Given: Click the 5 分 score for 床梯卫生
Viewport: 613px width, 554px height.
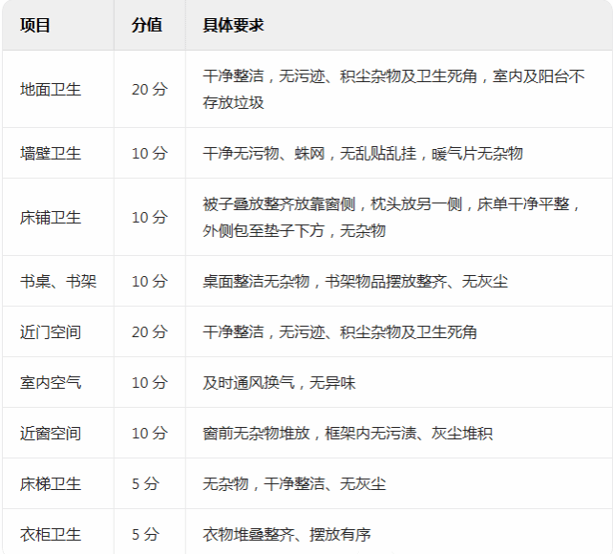Looking at the screenshot, I should point(145,484).
